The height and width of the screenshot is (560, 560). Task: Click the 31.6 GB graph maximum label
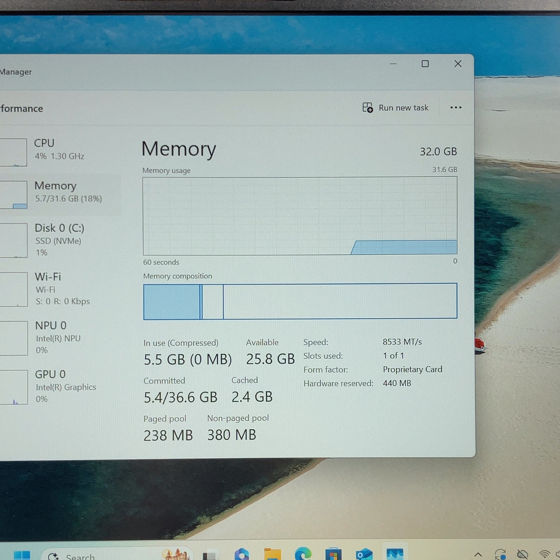445,169
